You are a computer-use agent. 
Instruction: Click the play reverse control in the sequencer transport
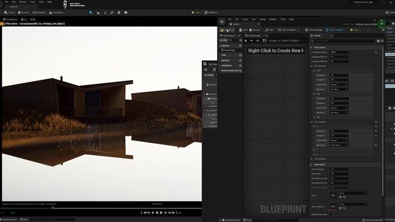pos(157,213)
